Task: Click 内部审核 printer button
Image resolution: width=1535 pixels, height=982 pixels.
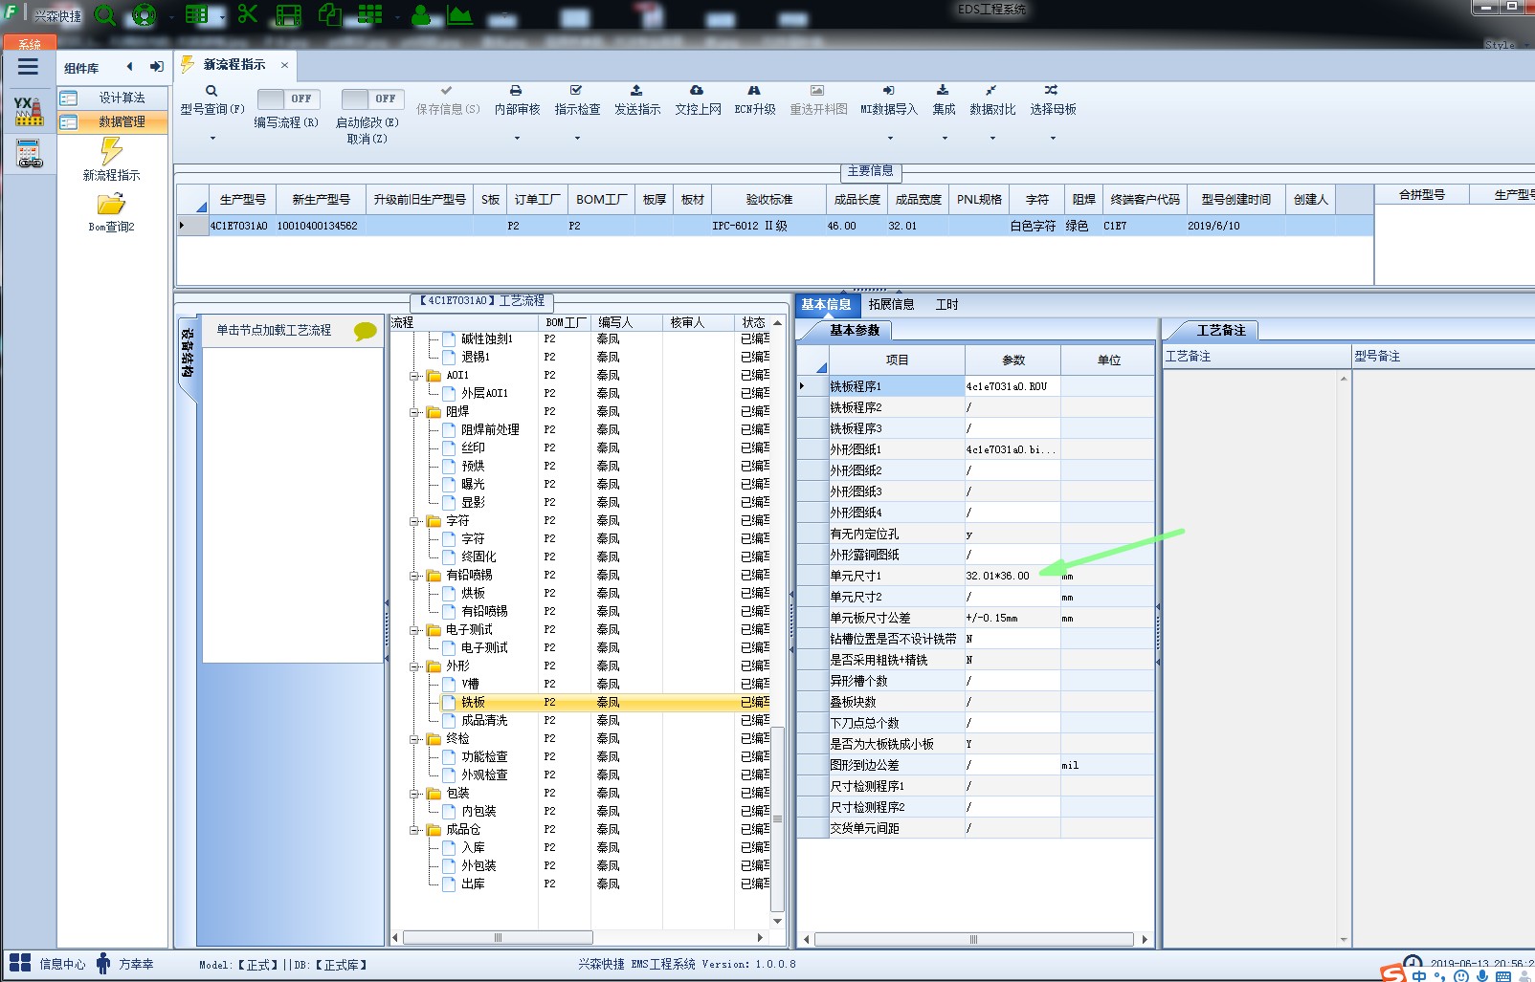Action: pyautogui.click(x=517, y=100)
